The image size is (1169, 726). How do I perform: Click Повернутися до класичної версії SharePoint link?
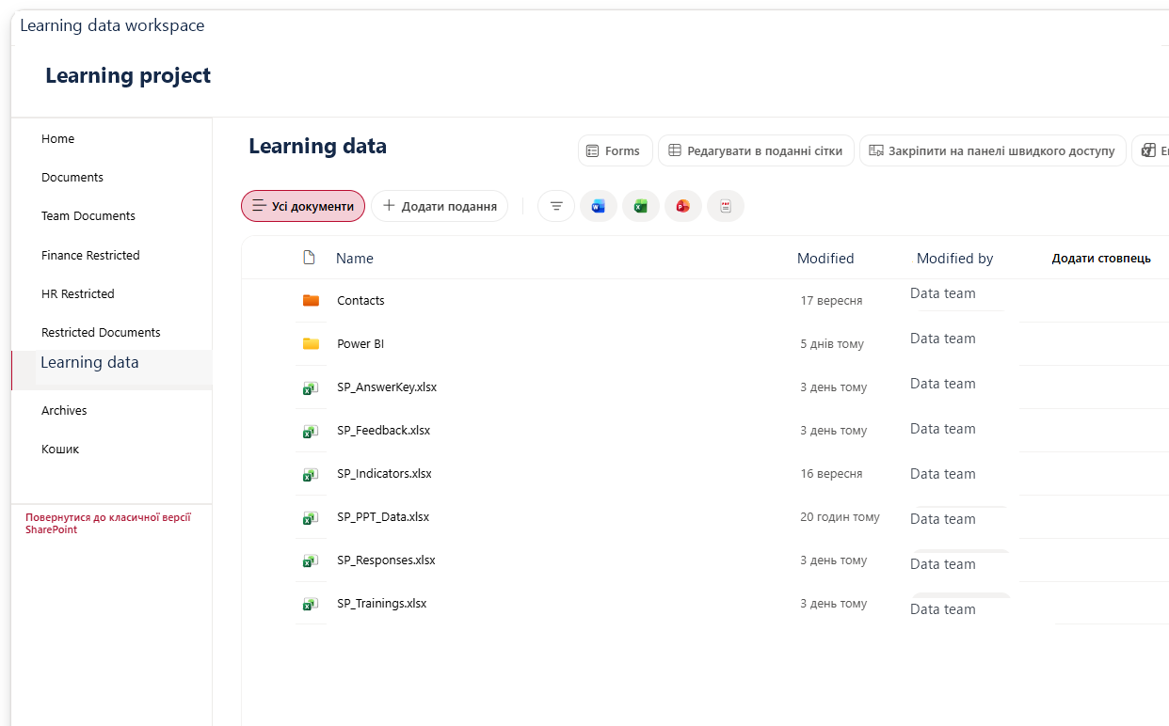(108, 524)
